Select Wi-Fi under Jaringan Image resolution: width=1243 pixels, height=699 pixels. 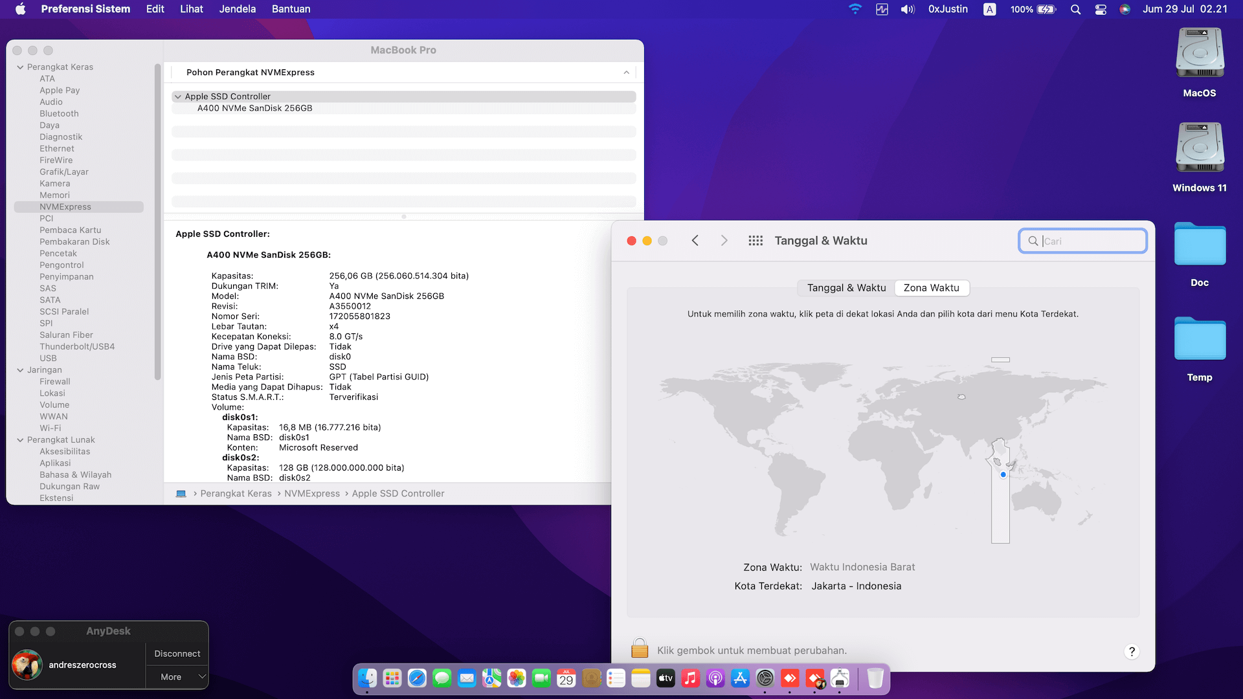(x=50, y=428)
